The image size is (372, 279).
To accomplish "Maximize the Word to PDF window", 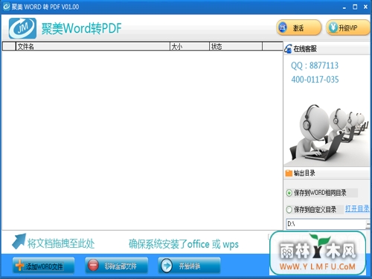I will (x=355, y=7).
